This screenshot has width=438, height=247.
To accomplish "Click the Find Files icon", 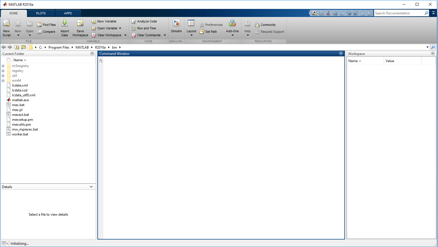I will click(39, 25).
